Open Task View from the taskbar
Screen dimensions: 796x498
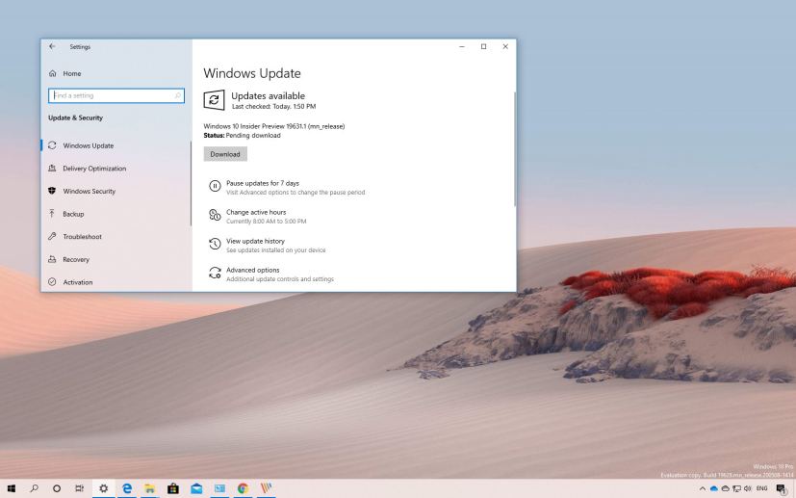79,488
